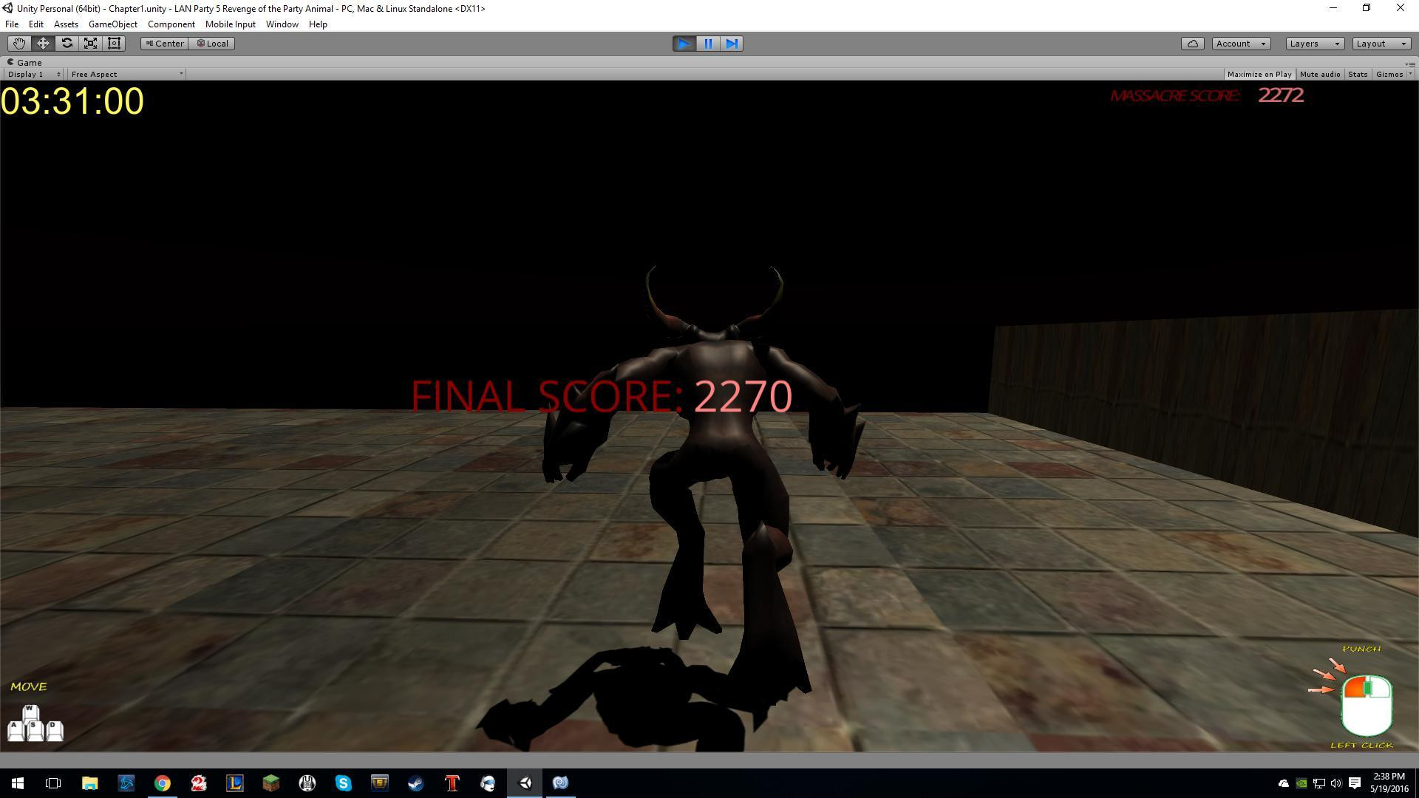Toggle Local/Global handle rotation button

(x=212, y=44)
